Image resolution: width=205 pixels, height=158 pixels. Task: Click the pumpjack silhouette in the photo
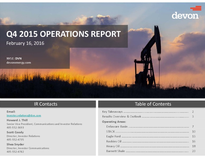pyautogui.click(x=148, y=57)
